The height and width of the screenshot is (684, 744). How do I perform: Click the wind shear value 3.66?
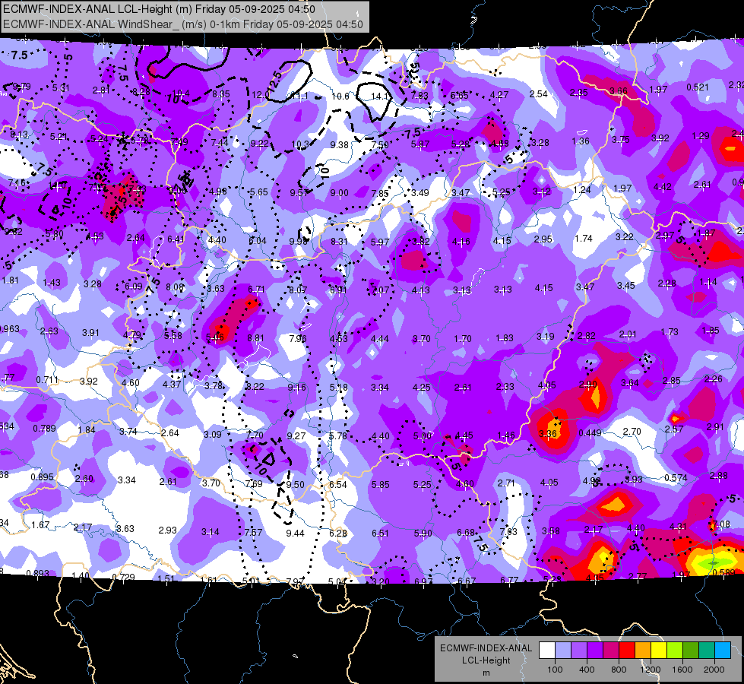pyautogui.click(x=619, y=90)
